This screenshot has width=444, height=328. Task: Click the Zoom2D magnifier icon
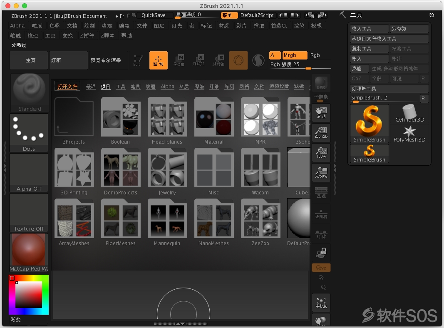click(x=321, y=132)
